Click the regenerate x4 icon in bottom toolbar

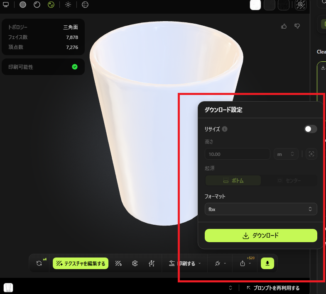click(x=39, y=263)
